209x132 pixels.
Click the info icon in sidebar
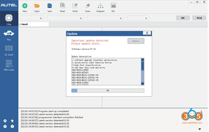[12, 126]
